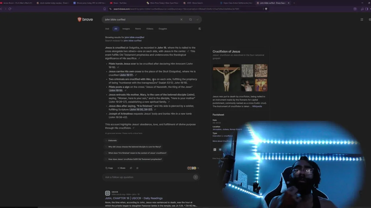Switch to News results
Viewport: 371px width, 208px height.
(x=138, y=29)
